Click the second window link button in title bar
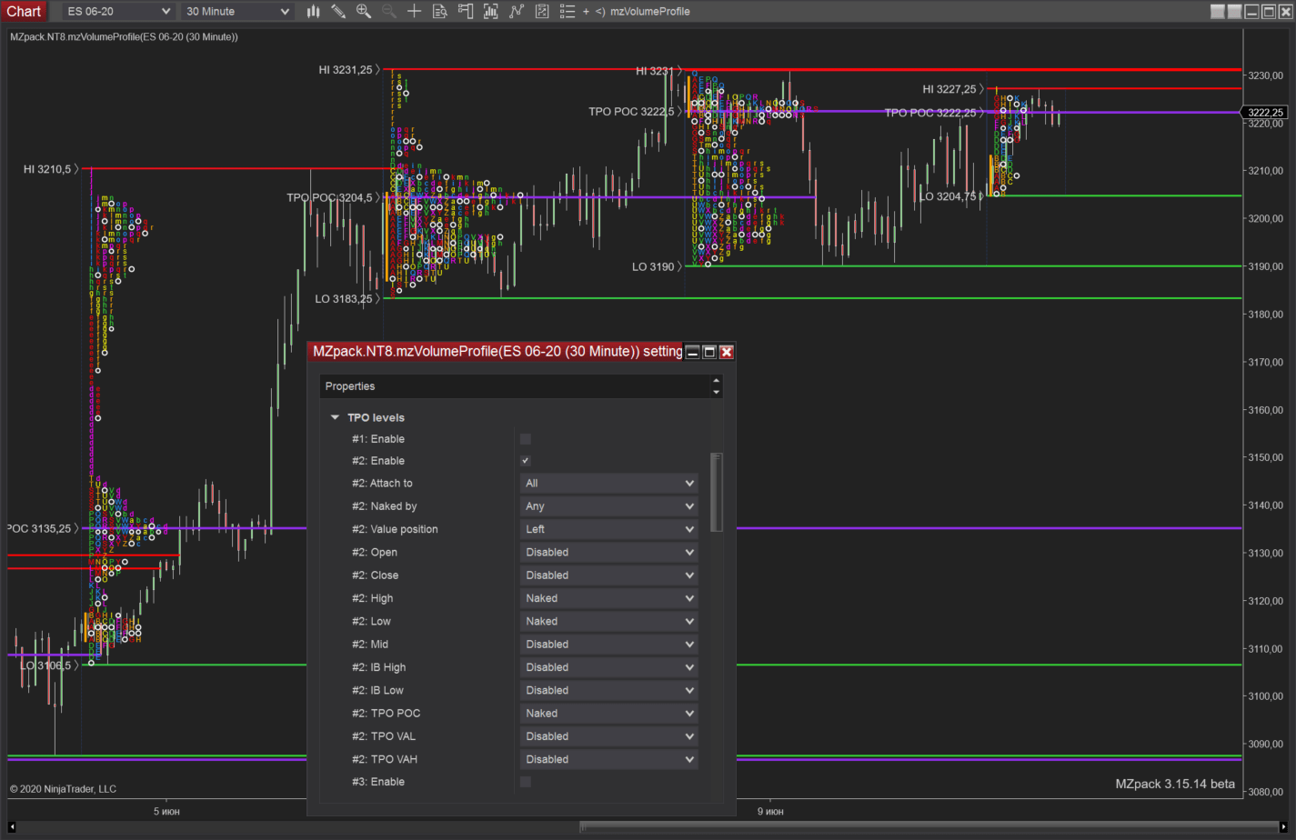The height and width of the screenshot is (840, 1296). tap(1234, 11)
